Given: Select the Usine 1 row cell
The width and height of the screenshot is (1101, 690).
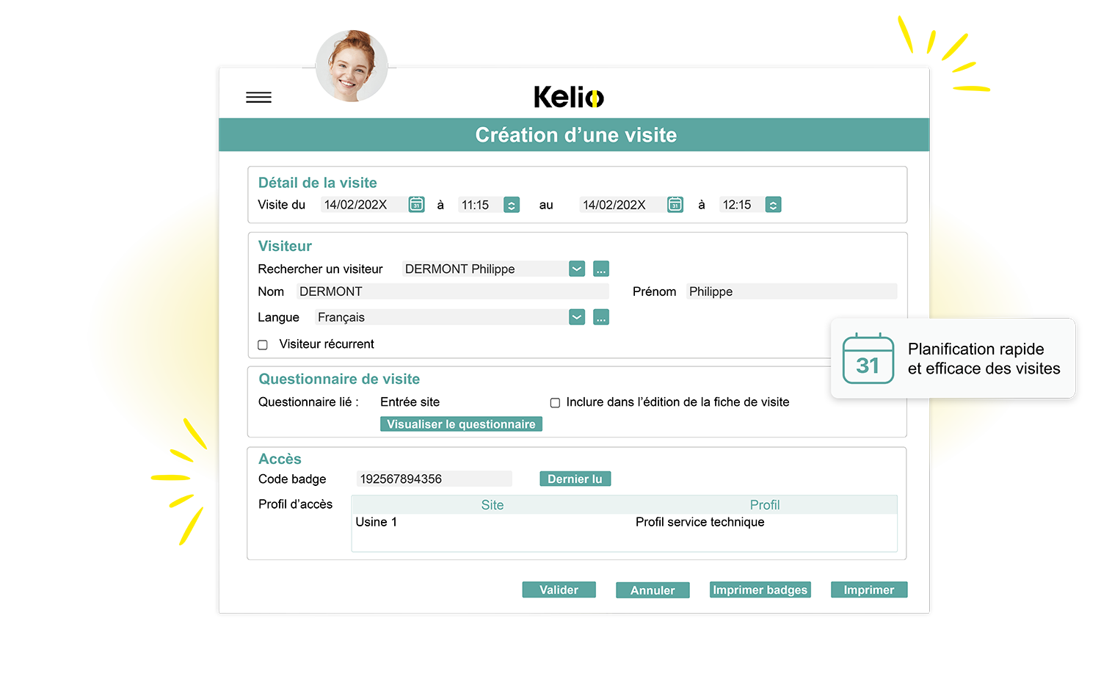Looking at the screenshot, I should [x=377, y=522].
